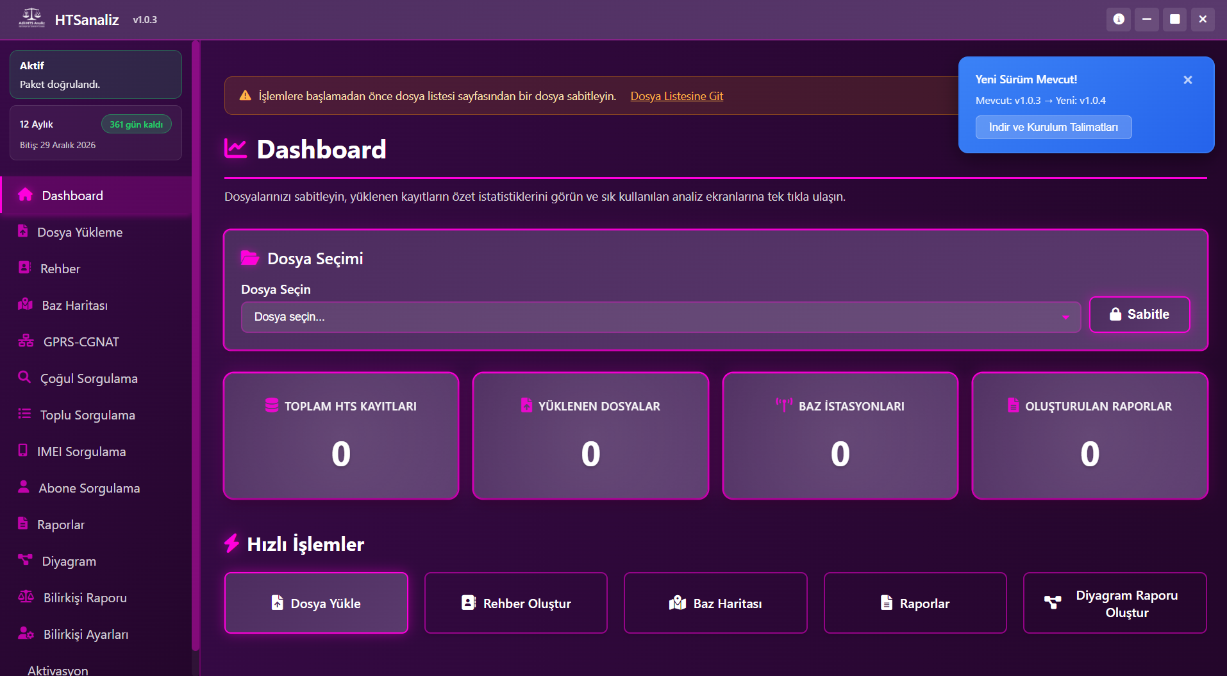This screenshot has height=676, width=1227.
Task: Click the sidebar vertical scrollbar
Action: pos(196,346)
